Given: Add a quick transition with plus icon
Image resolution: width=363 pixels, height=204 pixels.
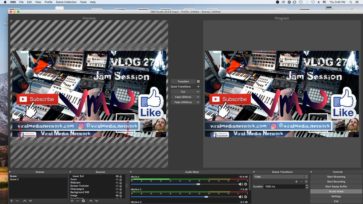Looking at the screenshot, I should tap(198, 86).
